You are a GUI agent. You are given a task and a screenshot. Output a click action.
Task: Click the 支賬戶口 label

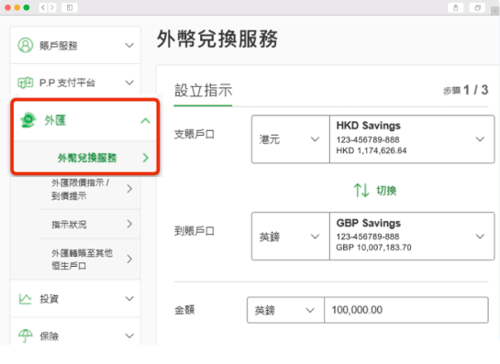(x=194, y=134)
